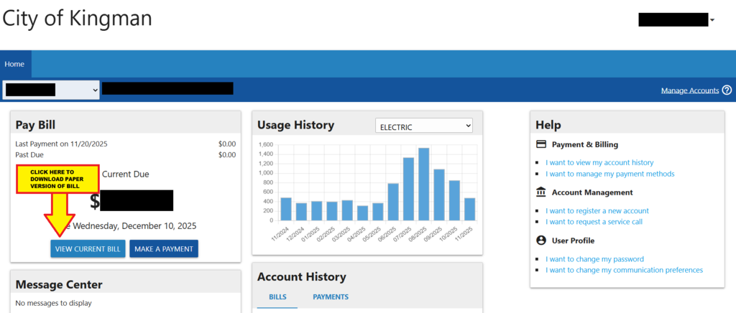Switch to the PAYMENTS tab
Viewport: 736px width, 313px height.
[331, 297]
